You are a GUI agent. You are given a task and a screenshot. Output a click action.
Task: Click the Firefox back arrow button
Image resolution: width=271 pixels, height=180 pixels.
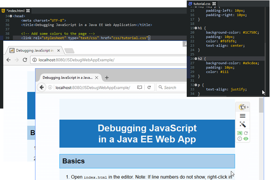[x=42, y=87]
